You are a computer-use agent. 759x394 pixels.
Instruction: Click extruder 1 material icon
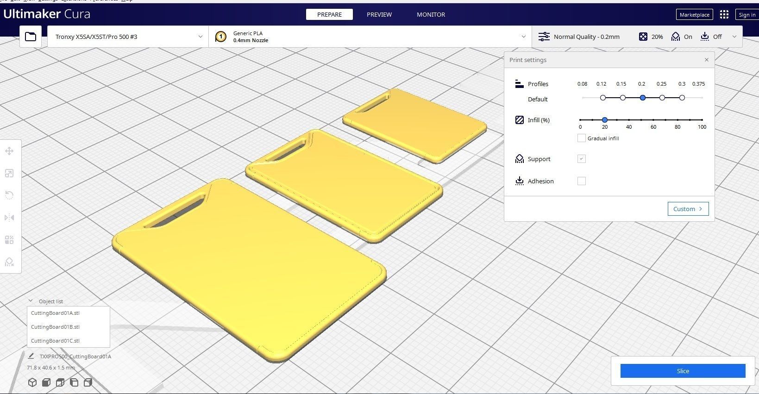click(x=221, y=37)
